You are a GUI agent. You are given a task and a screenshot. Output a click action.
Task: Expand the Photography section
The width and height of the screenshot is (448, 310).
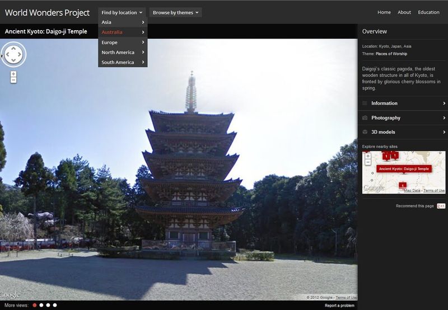click(x=403, y=118)
